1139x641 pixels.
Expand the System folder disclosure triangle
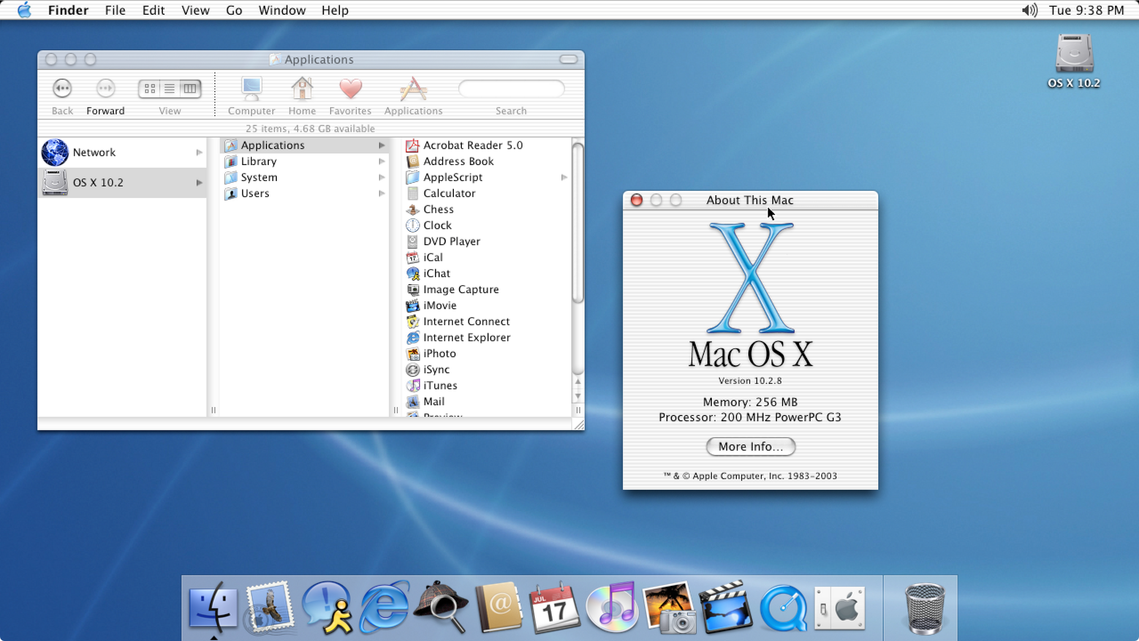pos(381,176)
